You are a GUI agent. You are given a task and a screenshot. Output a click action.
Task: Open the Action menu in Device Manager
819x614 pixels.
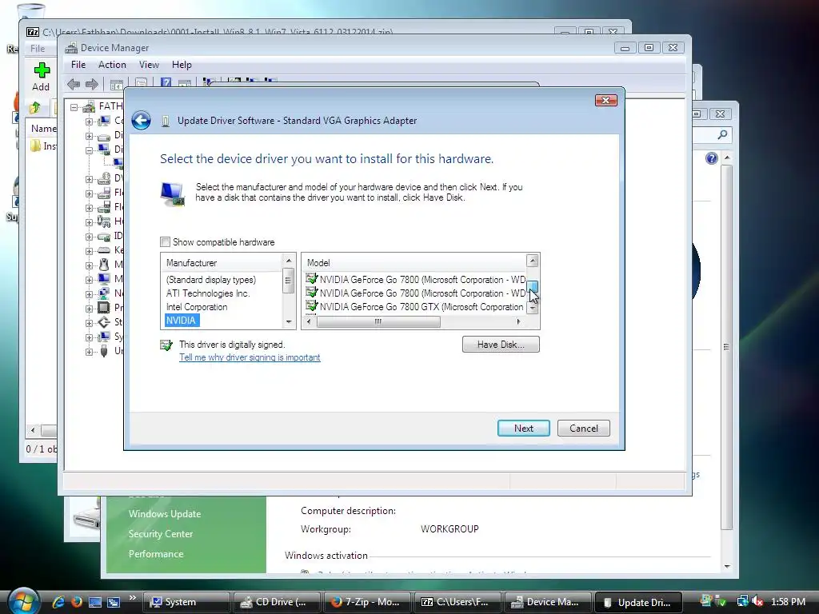(112, 65)
